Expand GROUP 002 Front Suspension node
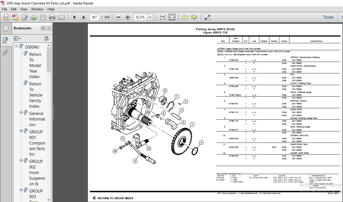The width and height of the screenshot is (343, 202). (21, 160)
